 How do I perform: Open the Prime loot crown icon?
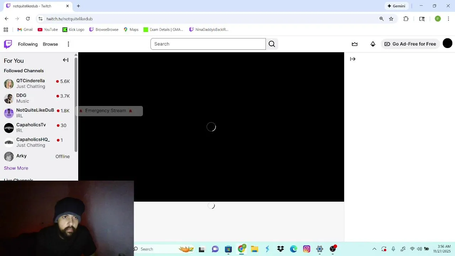[x=355, y=44]
